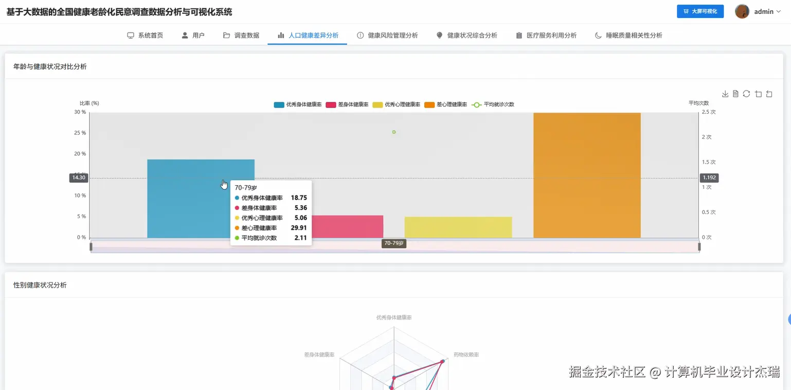Click the 14.30 left axis indicator
Viewport: 791px width, 390px height.
point(79,178)
